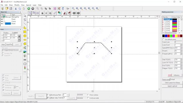Adjust the Speed value spinner
The height and width of the screenshot is (103, 183).
(181, 48)
